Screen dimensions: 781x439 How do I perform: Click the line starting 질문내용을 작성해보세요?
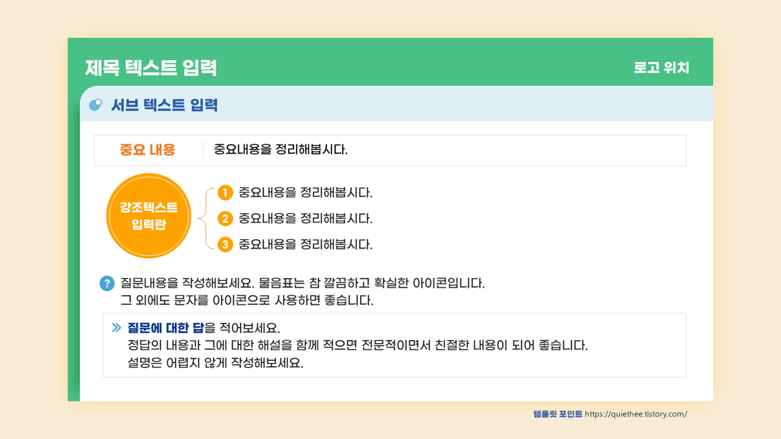(x=303, y=284)
